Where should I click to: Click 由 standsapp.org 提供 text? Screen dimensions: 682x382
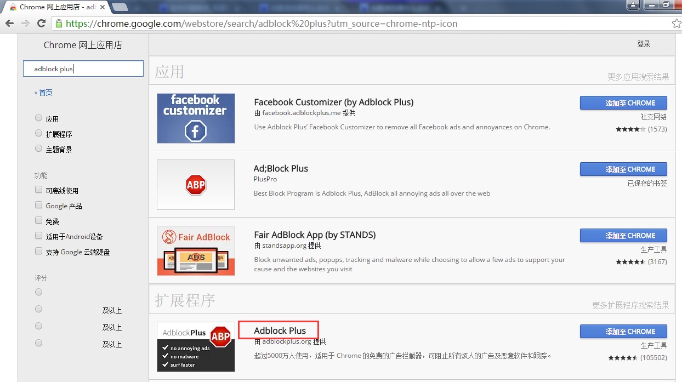(288, 246)
